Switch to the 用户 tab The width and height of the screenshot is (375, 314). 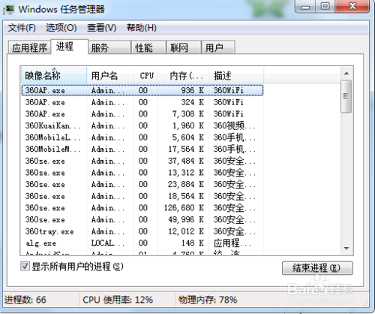click(x=218, y=47)
